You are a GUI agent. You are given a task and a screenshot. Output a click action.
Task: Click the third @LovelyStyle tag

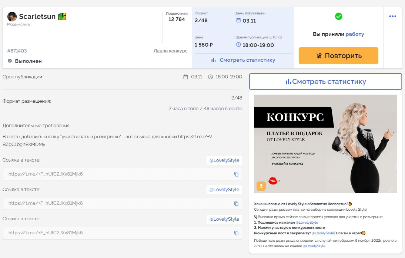pyautogui.click(x=224, y=219)
